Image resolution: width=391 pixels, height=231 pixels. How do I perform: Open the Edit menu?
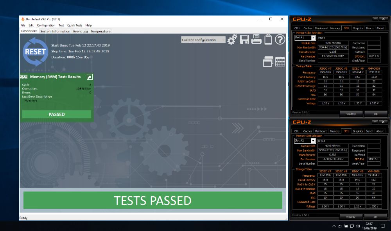[x=31, y=25]
